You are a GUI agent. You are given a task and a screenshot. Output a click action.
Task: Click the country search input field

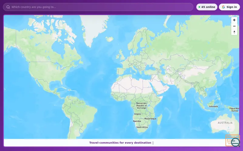tap(98, 7)
